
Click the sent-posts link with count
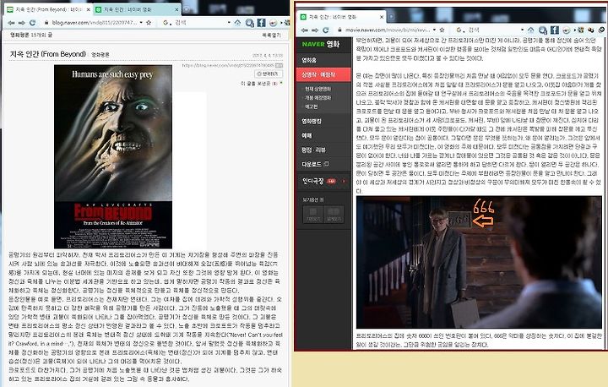click(259, 83)
